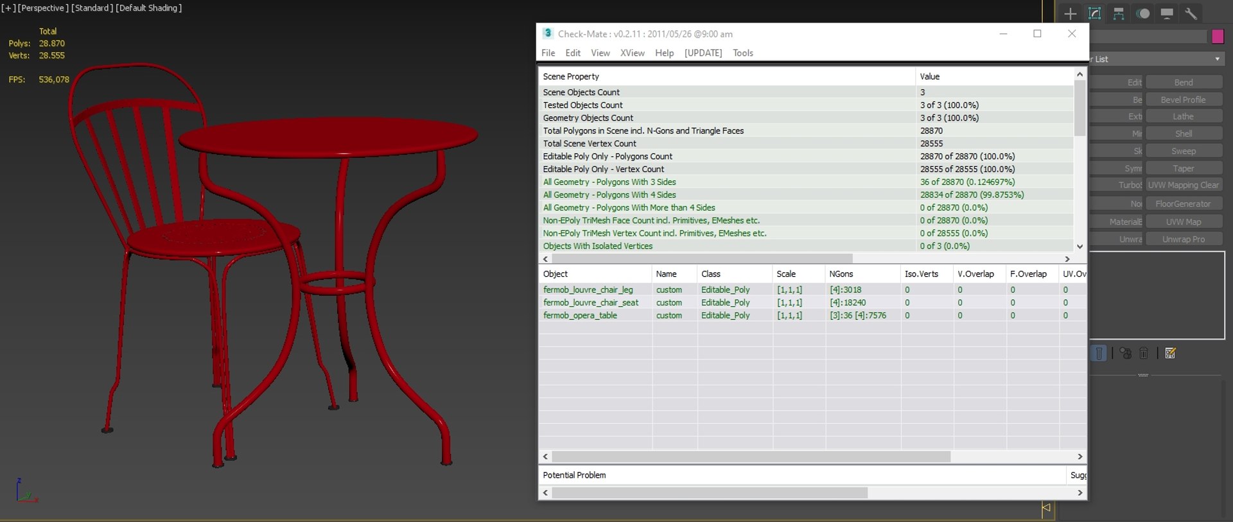Screen dimensions: 1233x522
Task: Click NGons value '[3]:36 [4]:7576'
Action: (858, 315)
